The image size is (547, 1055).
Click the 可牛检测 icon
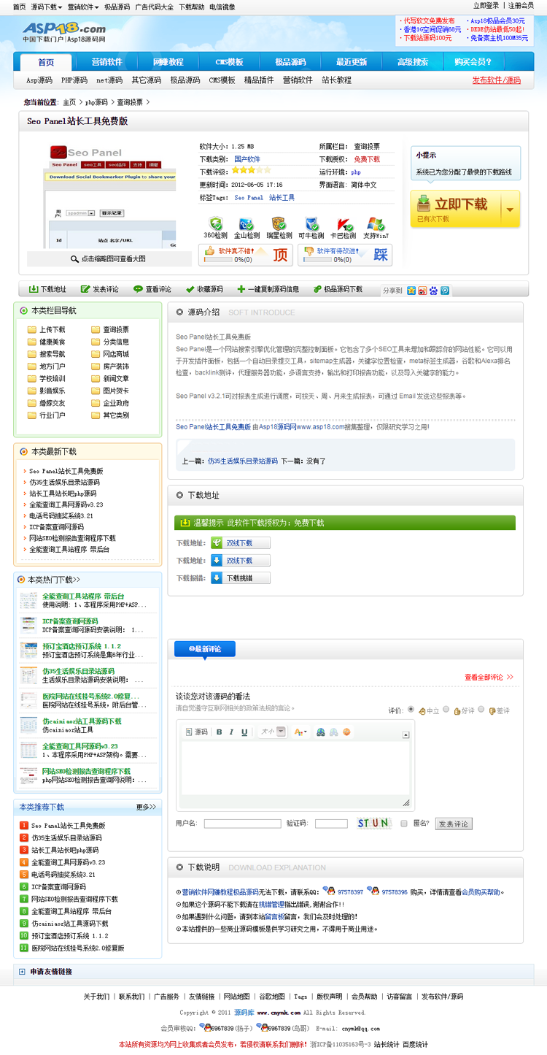311,223
